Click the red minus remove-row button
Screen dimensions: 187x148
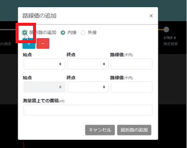pyautogui.click(x=43, y=44)
